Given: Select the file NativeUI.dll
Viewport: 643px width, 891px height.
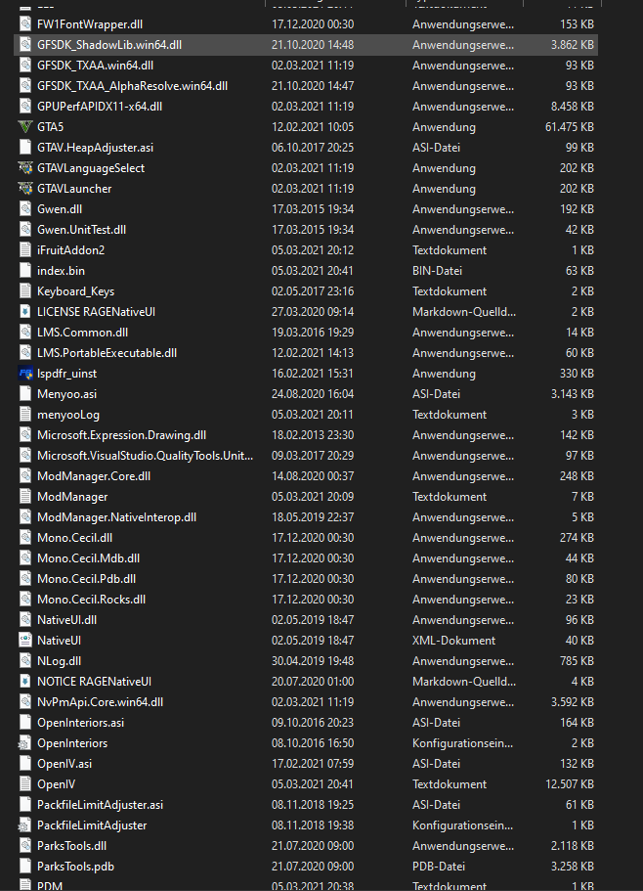Looking at the screenshot, I should (66, 619).
